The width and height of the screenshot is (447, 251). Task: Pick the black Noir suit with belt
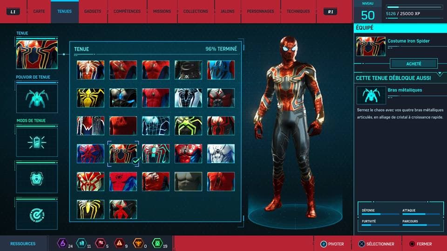pos(188,70)
